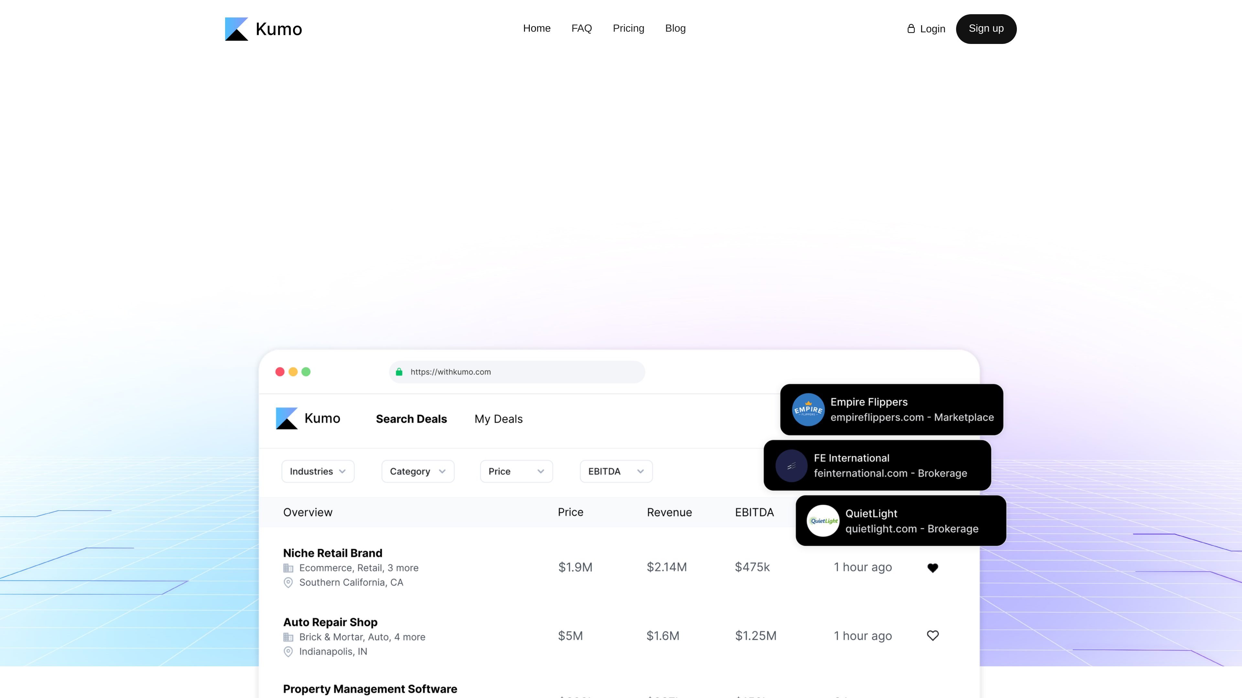Click the $5M price value
This screenshot has height=698, width=1242.
570,636
